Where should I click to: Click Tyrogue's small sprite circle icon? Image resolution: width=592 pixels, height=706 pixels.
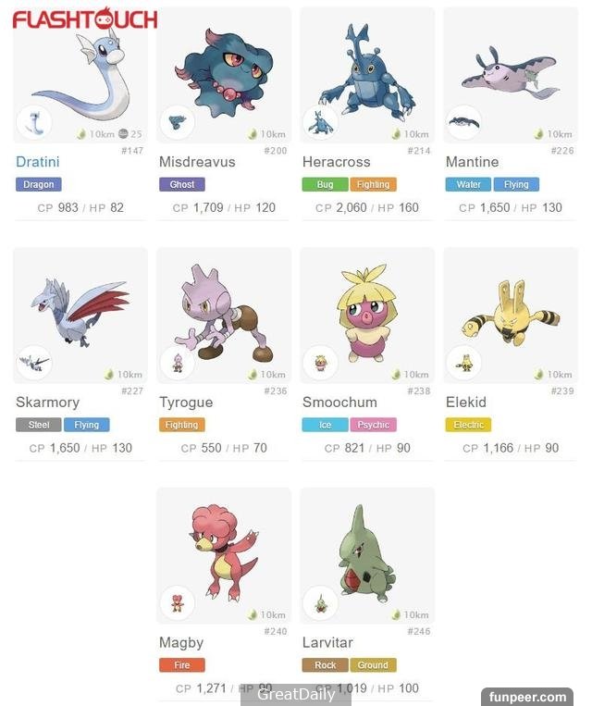(x=178, y=363)
